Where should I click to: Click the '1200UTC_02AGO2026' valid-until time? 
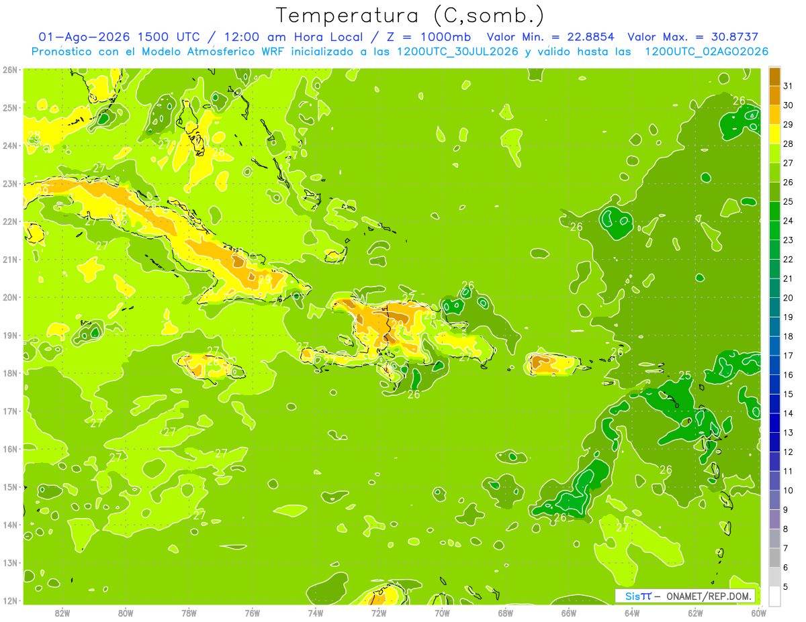(x=707, y=52)
